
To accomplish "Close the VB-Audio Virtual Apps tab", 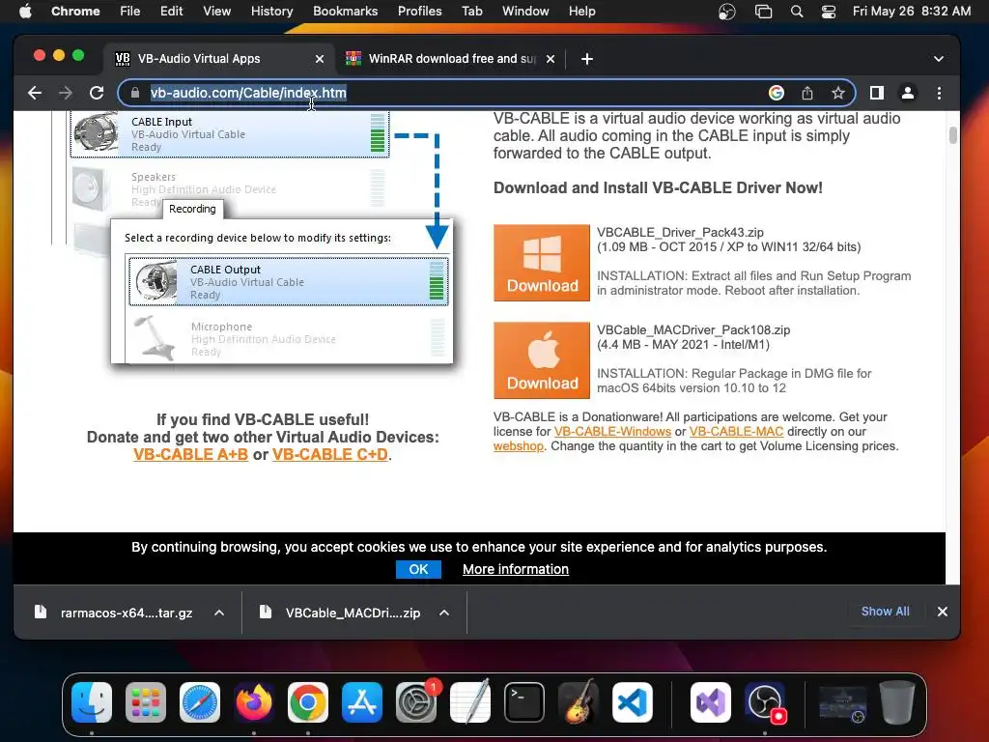I will click(320, 59).
